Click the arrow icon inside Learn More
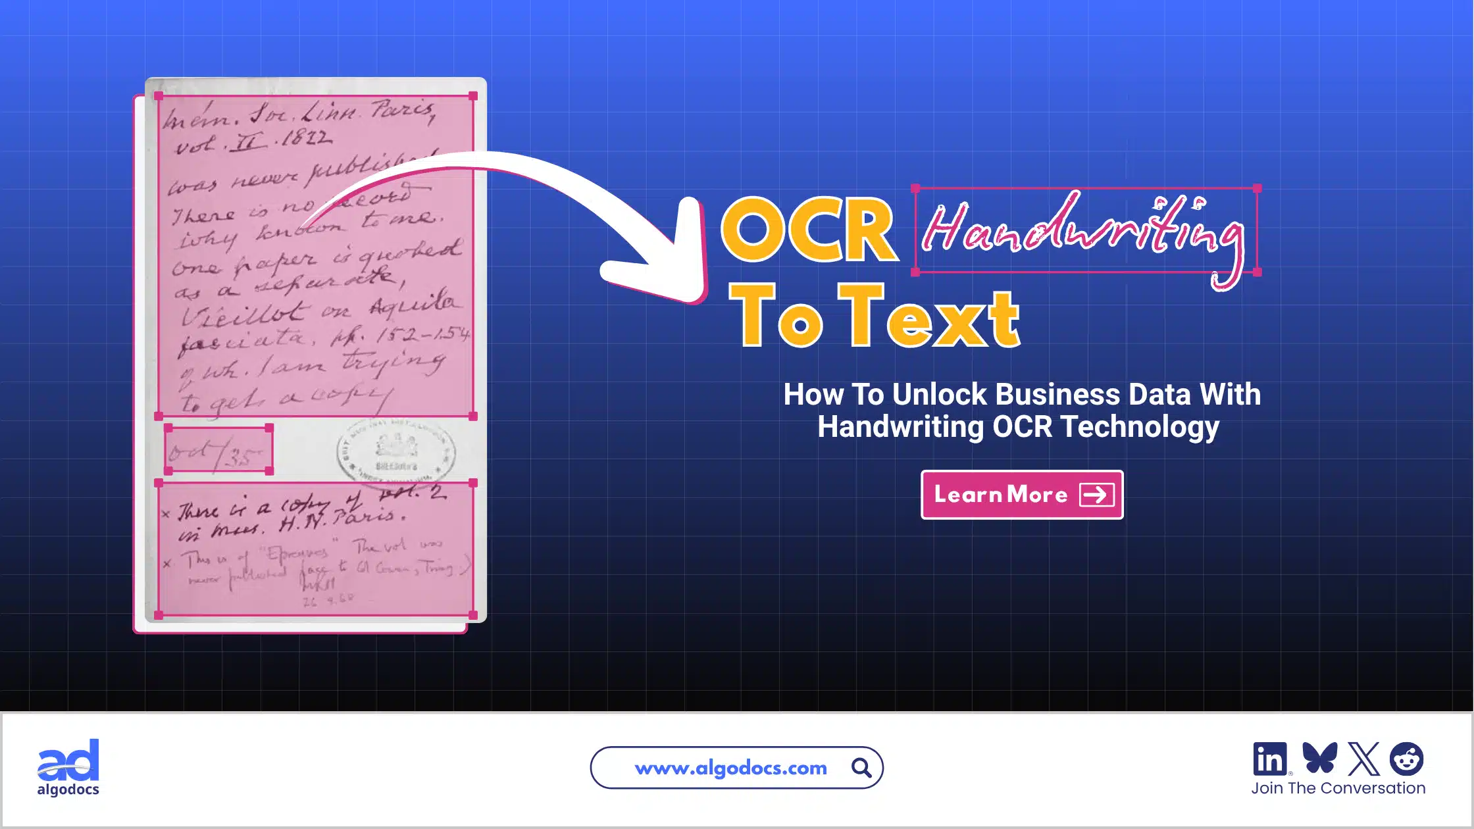 coord(1096,495)
